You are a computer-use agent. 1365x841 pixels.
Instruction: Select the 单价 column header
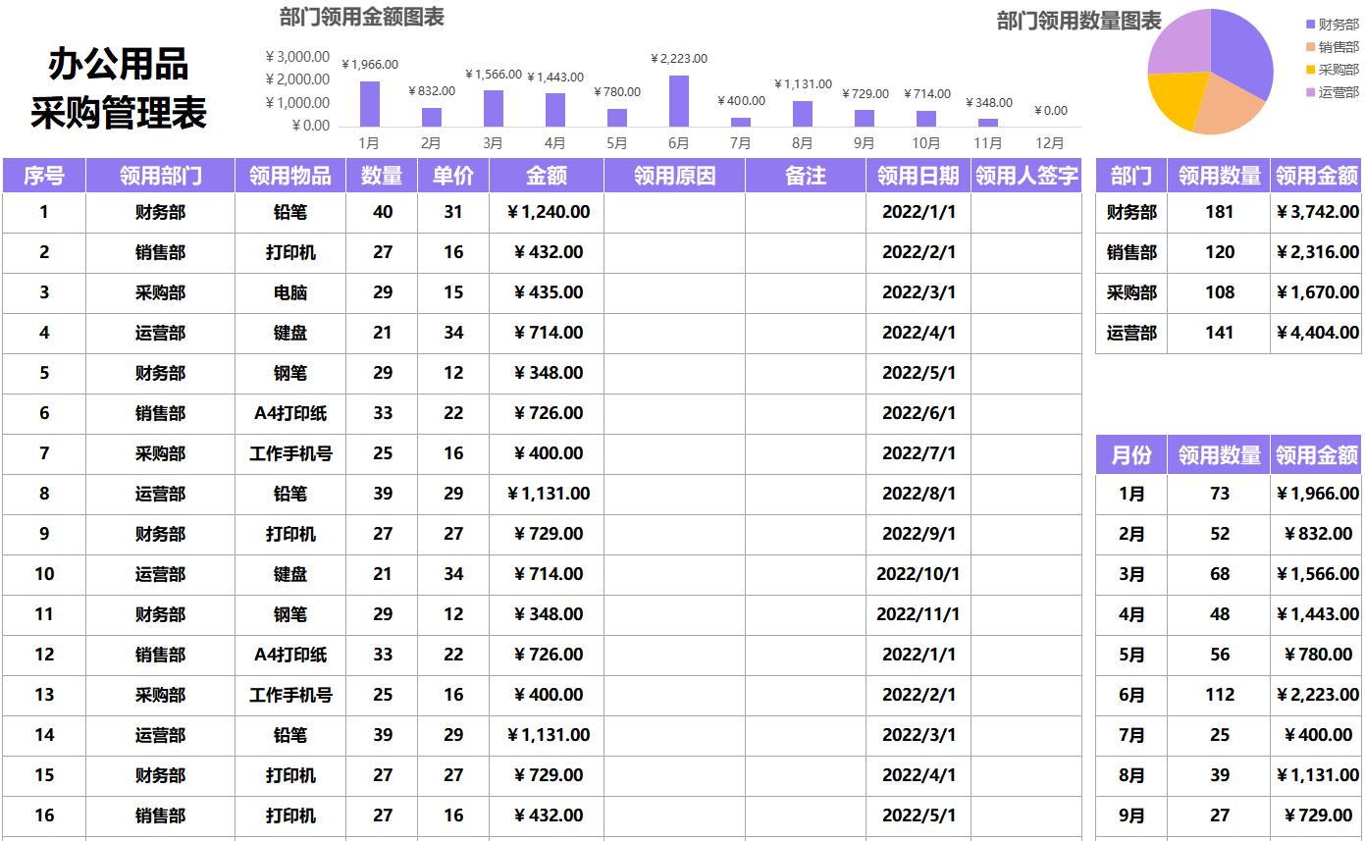coord(453,176)
